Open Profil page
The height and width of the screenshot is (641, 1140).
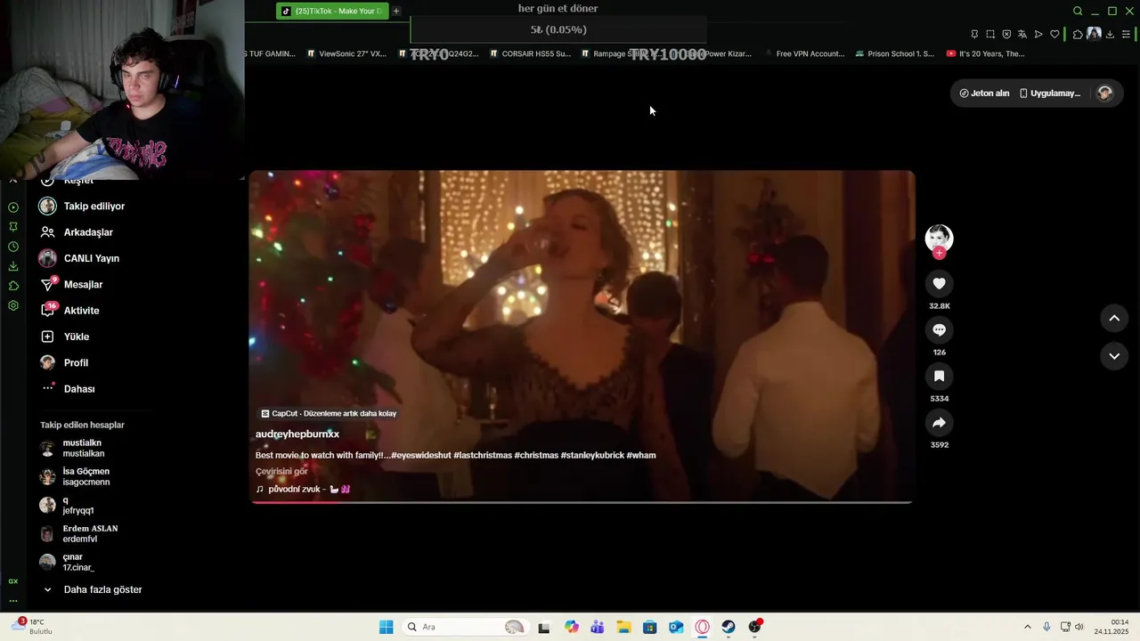tap(64, 363)
